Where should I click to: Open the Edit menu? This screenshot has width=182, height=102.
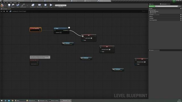pos(4,3)
